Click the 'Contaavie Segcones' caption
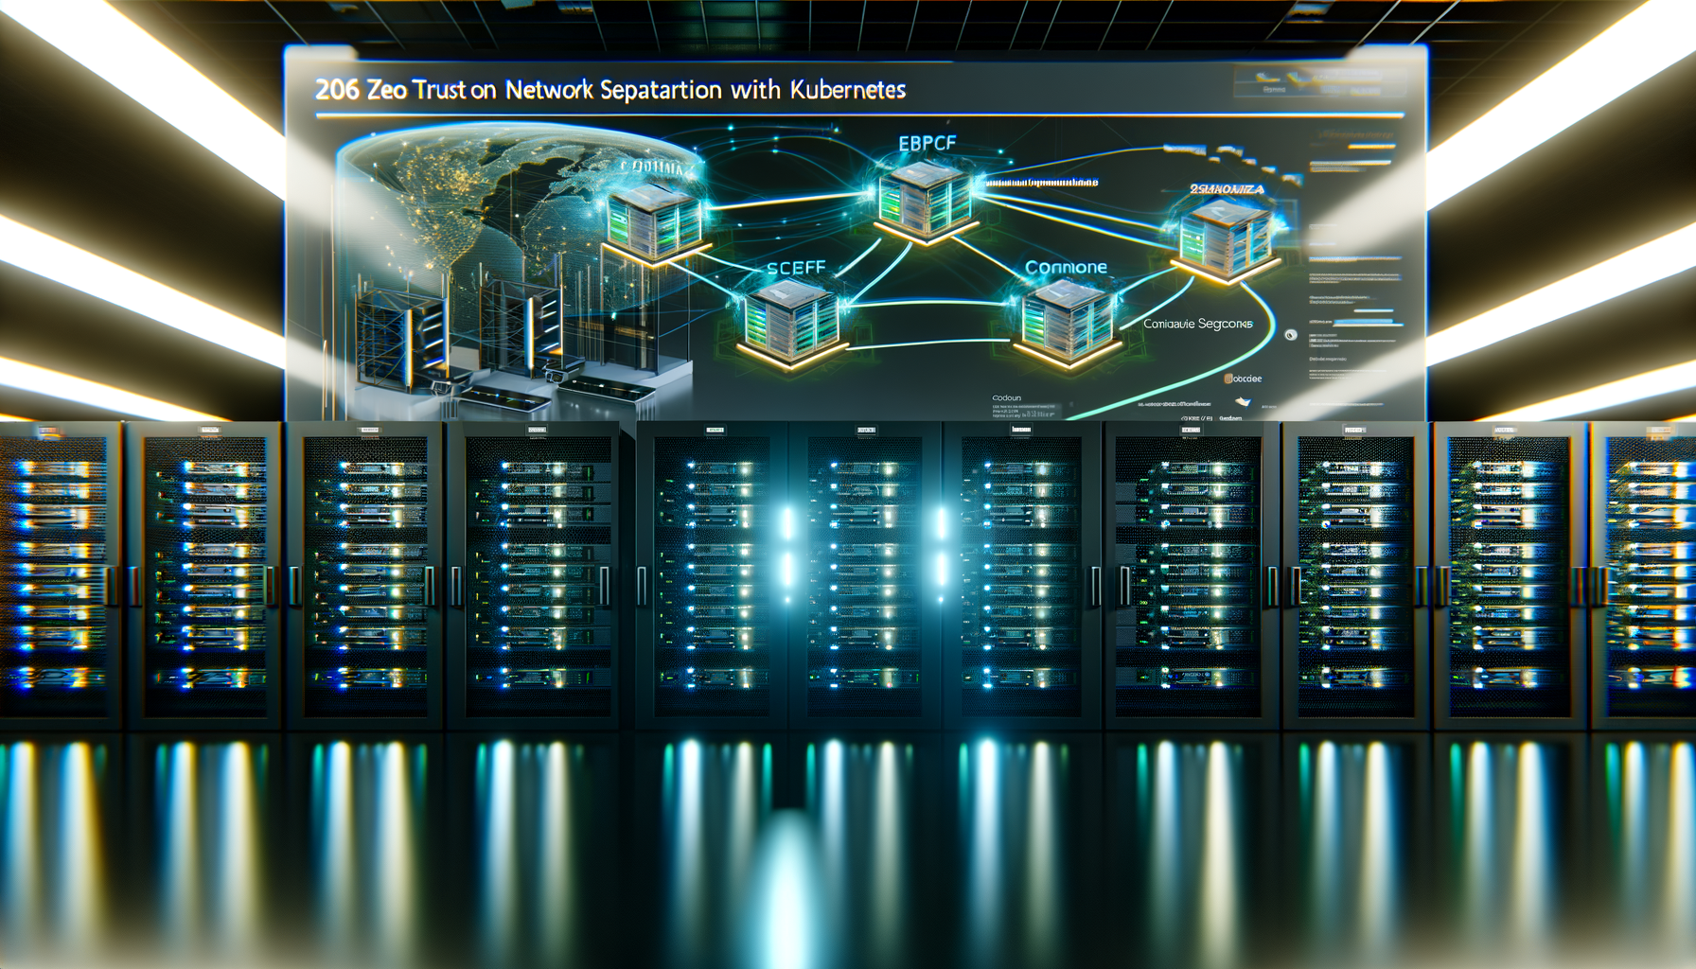This screenshot has width=1696, height=969. (1198, 324)
